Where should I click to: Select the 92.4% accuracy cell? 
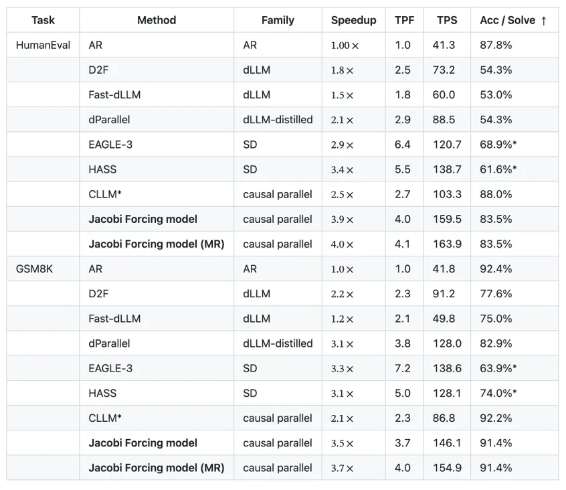tap(496, 269)
